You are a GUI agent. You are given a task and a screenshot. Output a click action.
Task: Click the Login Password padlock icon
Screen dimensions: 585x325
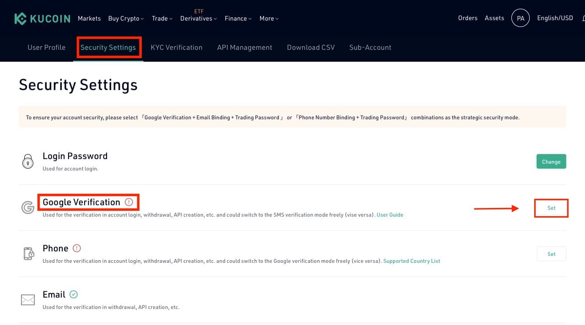click(x=28, y=161)
